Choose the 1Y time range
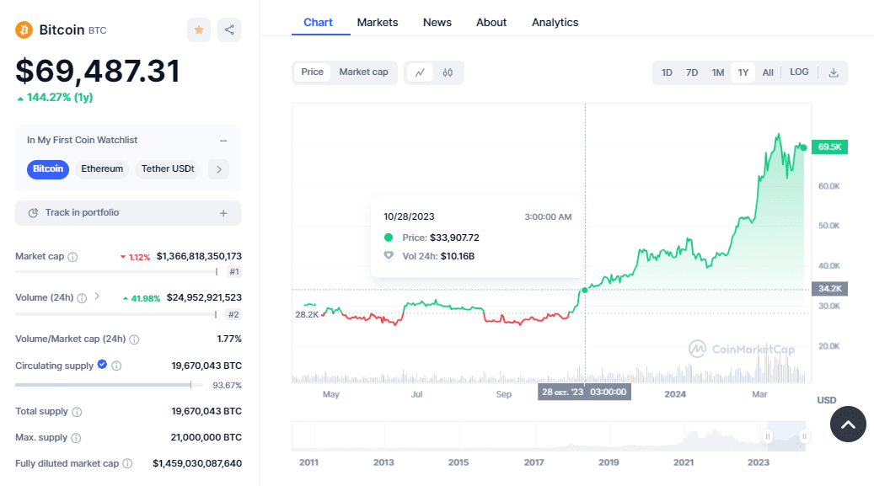The image size is (874, 486). 743,72
